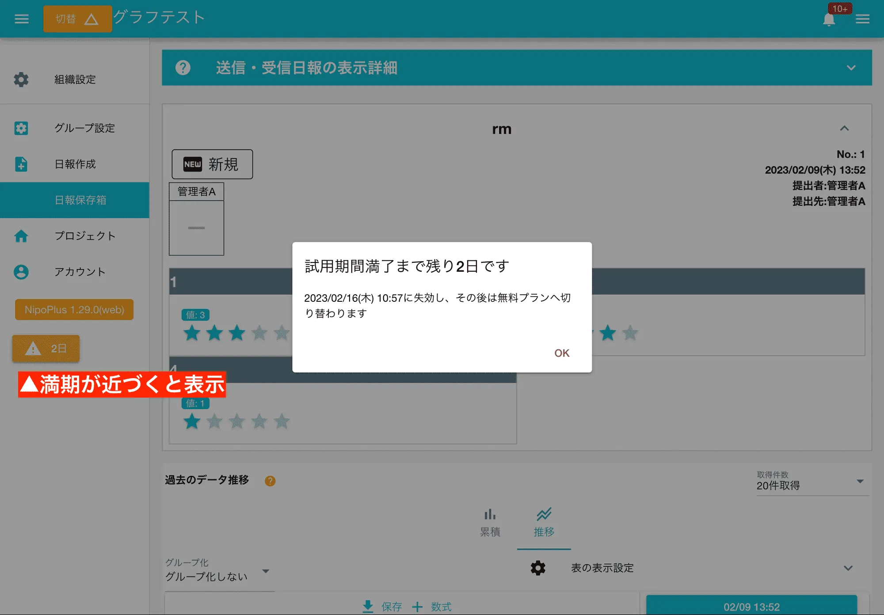884x615 pixels.
Task: Select the 組織設定 gear icon in the sidebar
Action: tap(21, 80)
